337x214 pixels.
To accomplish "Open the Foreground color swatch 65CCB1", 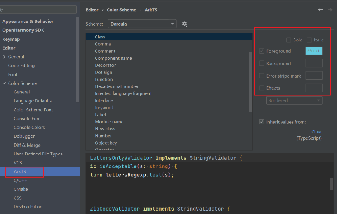I will [x=314, y=51].
